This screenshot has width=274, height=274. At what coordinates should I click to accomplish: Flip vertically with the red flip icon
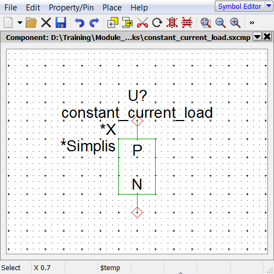coord(187,22)
